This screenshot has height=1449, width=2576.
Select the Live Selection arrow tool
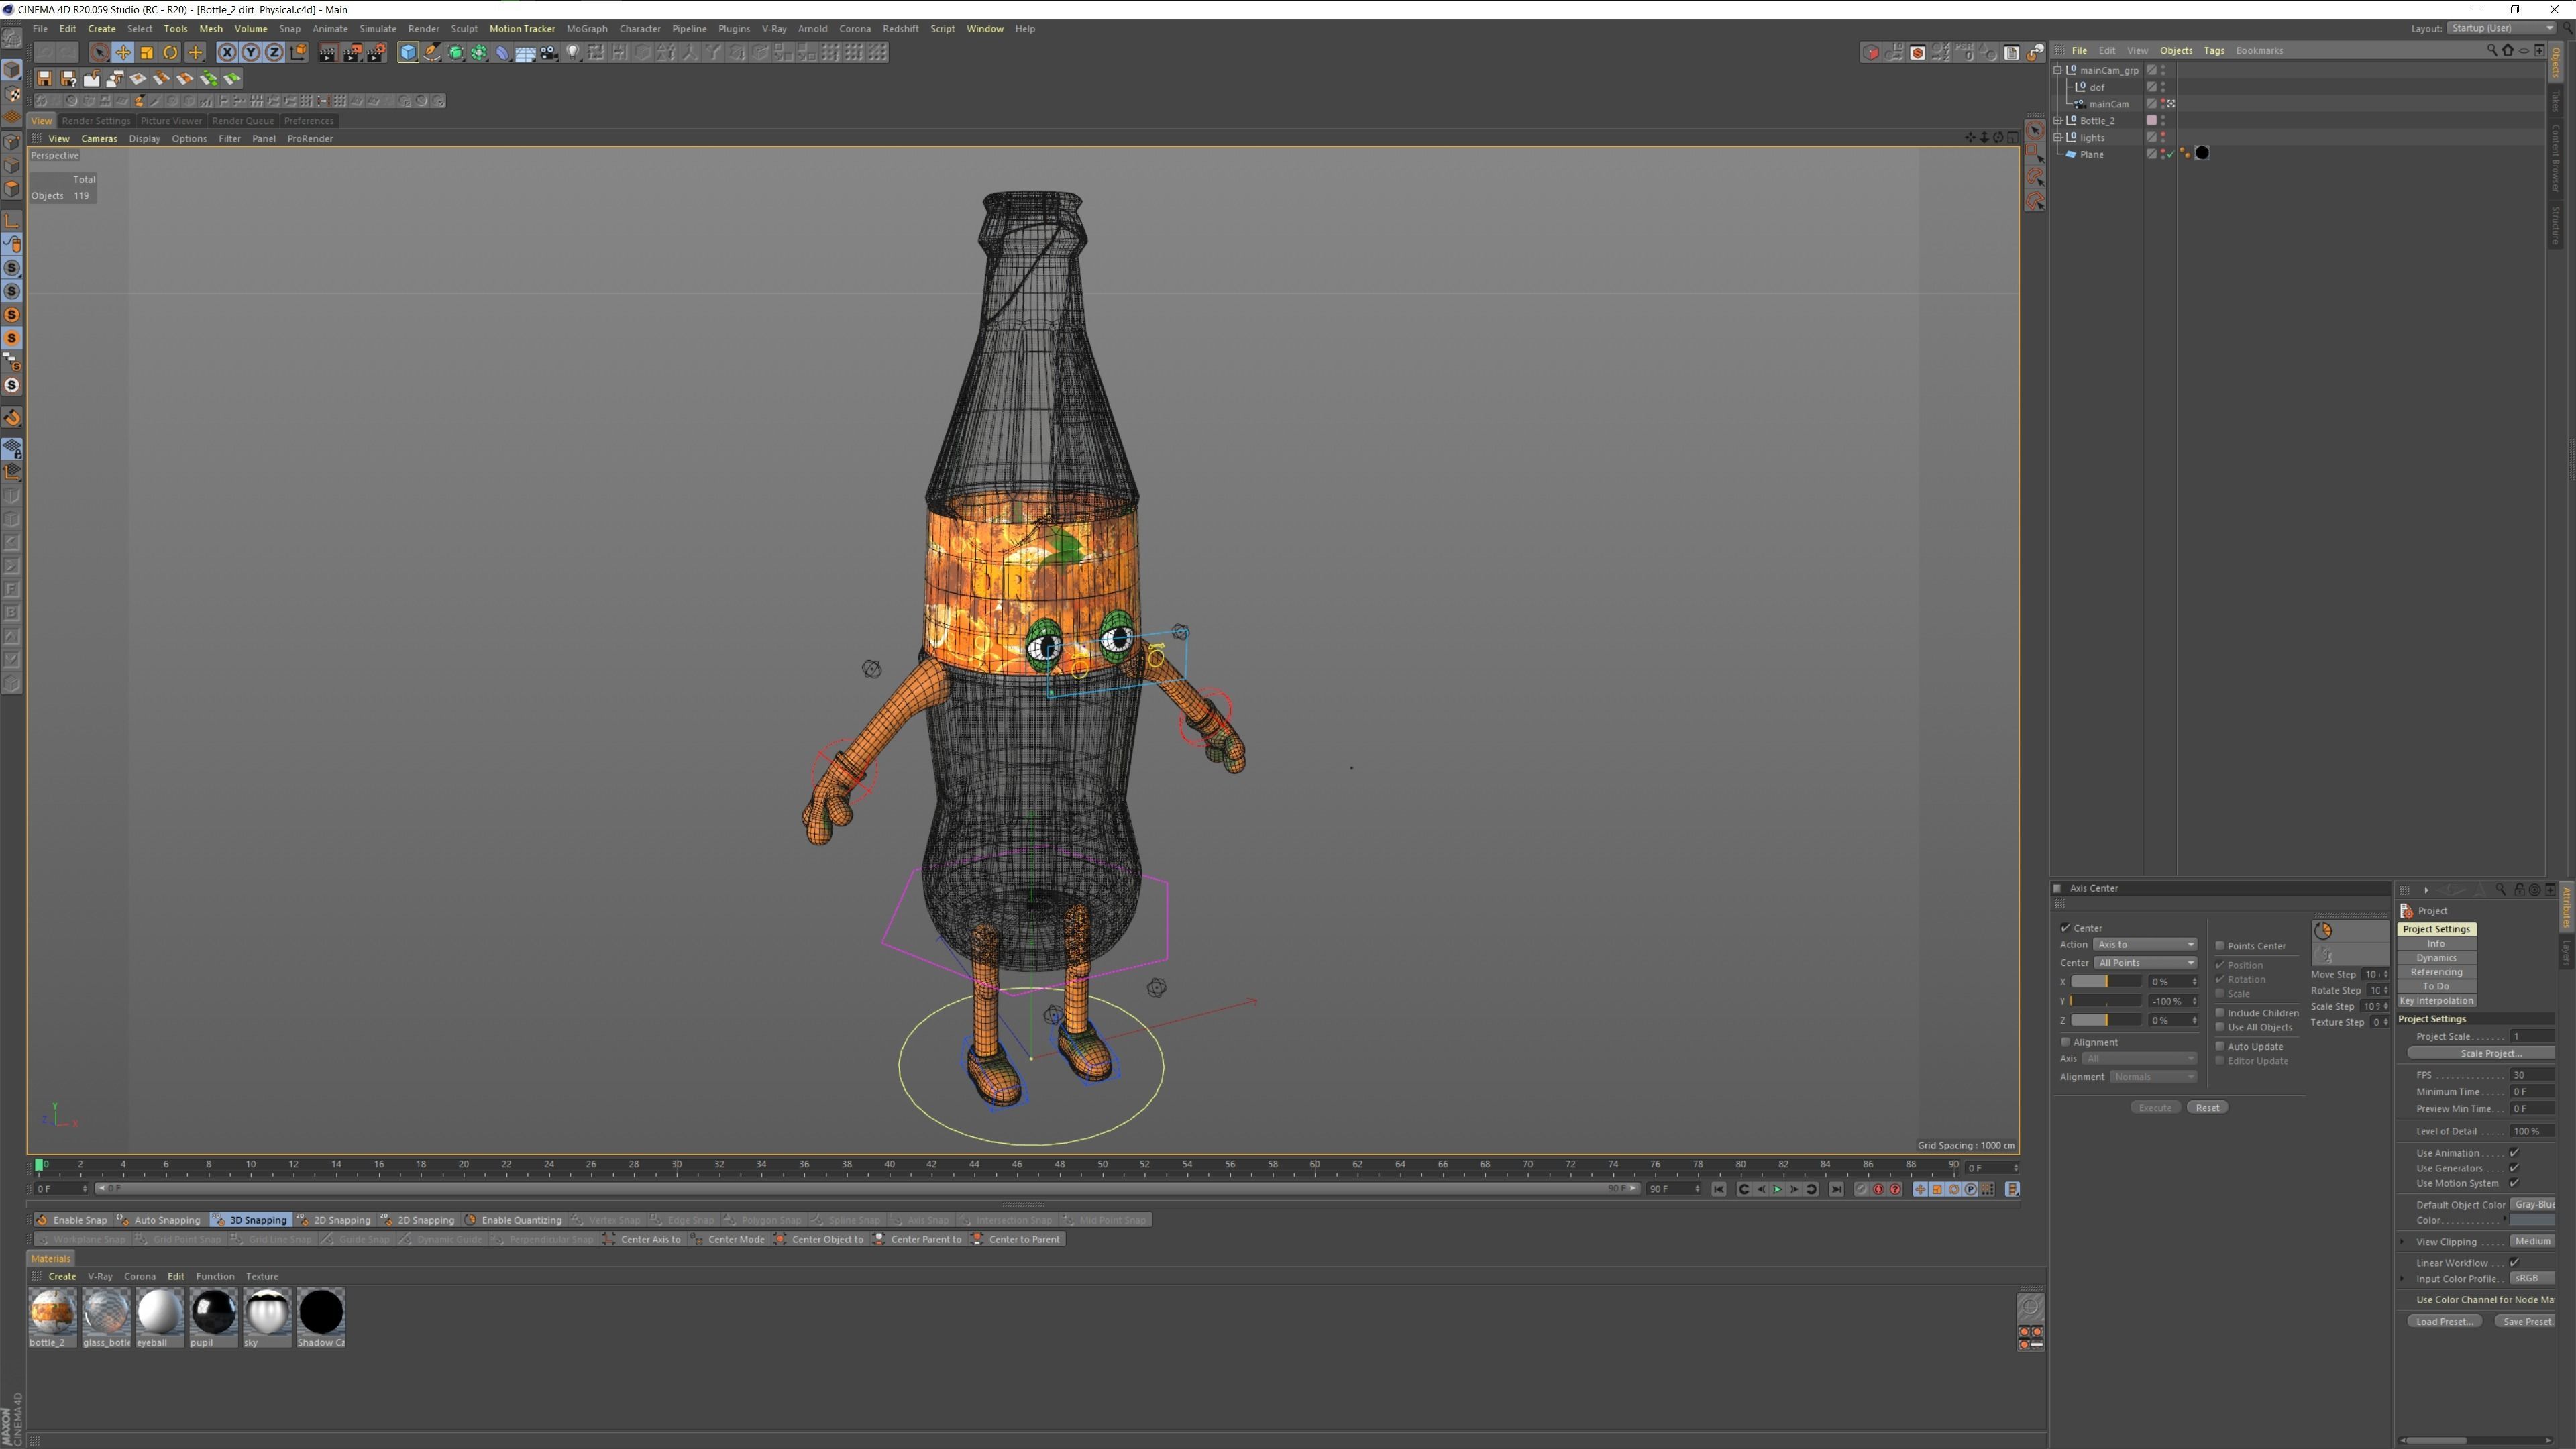pyautogui.click(x=99, y=53)
